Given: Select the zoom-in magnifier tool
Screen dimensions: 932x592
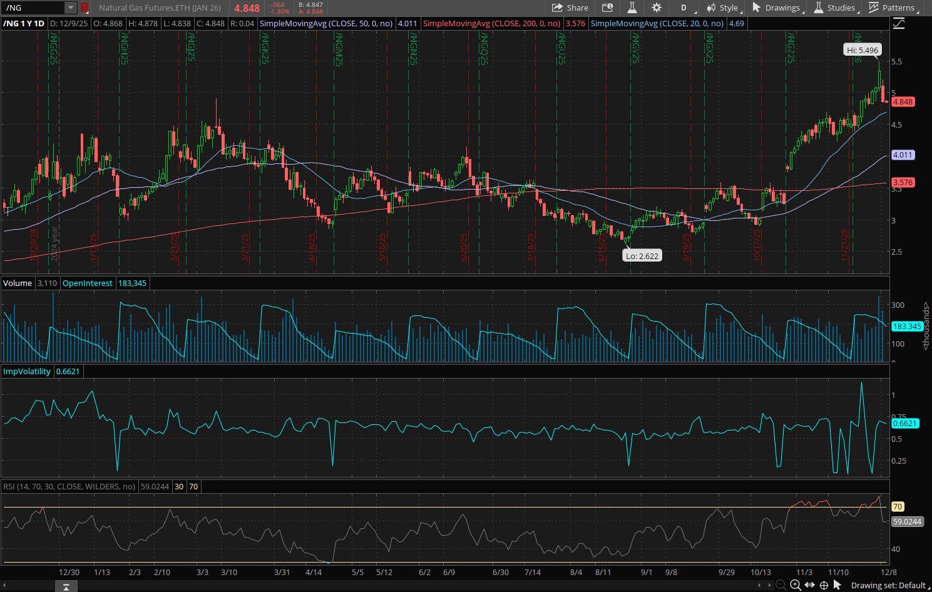Looking at the screenshot, I should [x=795, y=585].
